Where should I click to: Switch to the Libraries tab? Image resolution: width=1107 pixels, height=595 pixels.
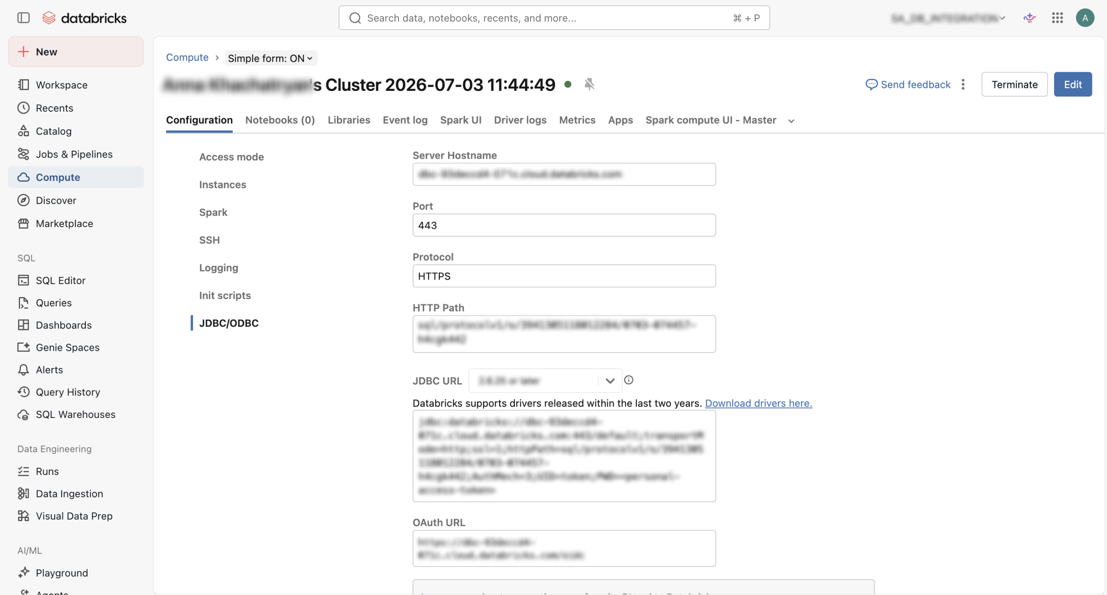pos(349,120)
